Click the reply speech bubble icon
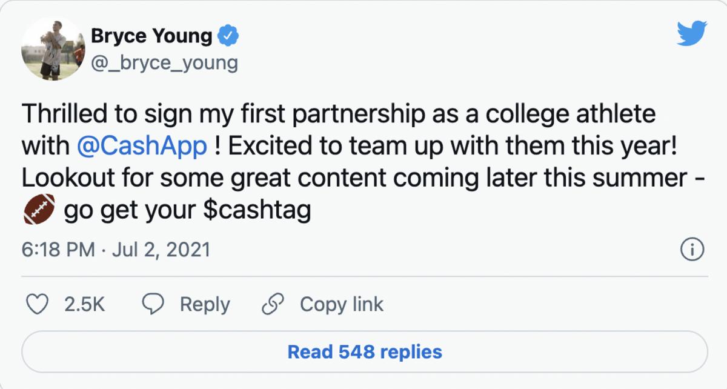Screen dimensions: 727x389 [x=152, y=304]
